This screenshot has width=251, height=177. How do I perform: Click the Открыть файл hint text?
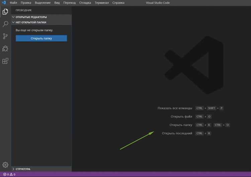(x=181, y=116)
